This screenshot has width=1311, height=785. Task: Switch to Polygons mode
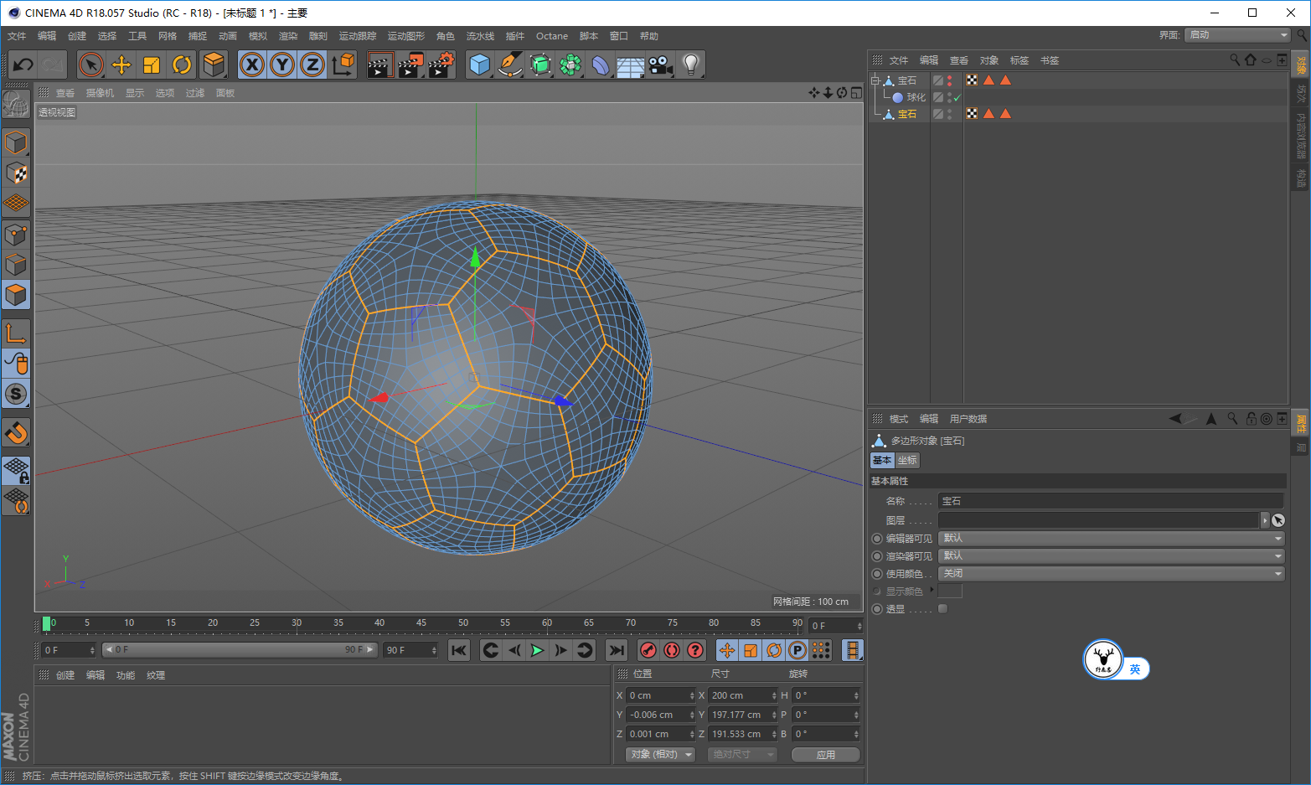point(16,295)
